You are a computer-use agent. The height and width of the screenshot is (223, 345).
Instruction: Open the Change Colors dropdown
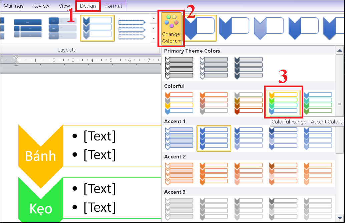(x=171, y=28)
